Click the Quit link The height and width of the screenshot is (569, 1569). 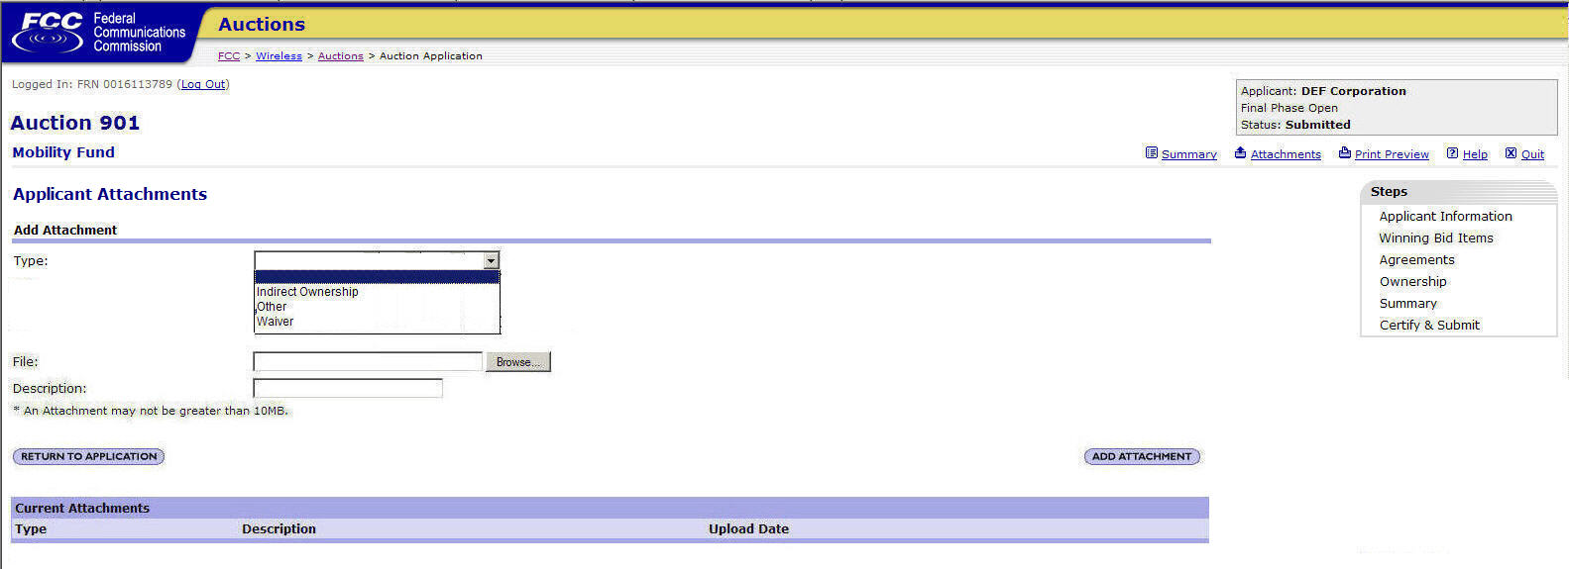[x=1532, y=154]
